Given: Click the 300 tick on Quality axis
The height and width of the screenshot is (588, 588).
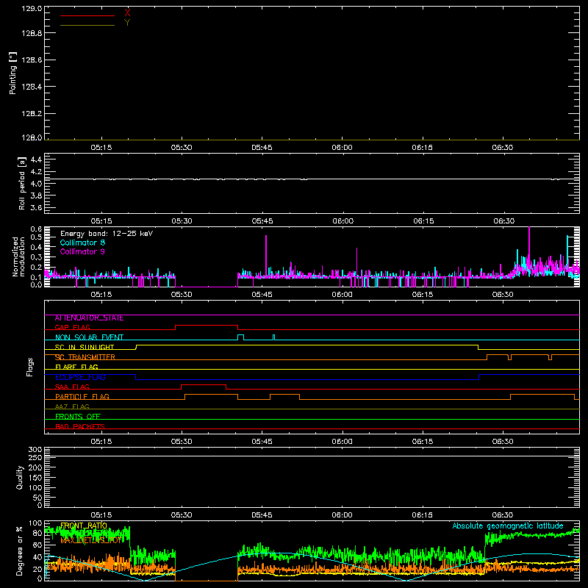Looking at the screenshot, I should [x=35, y=449].
